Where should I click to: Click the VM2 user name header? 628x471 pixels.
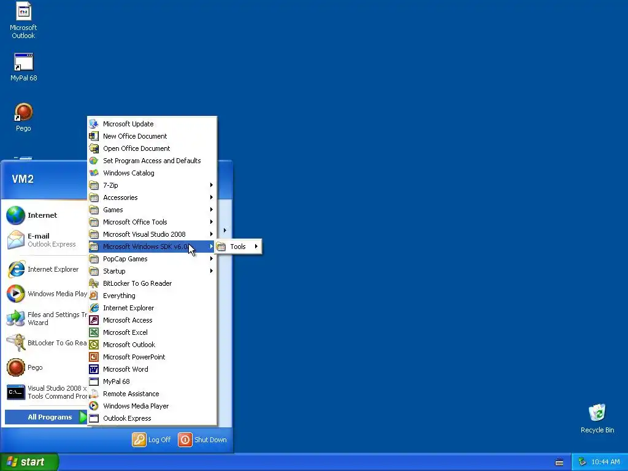point(23,179)
